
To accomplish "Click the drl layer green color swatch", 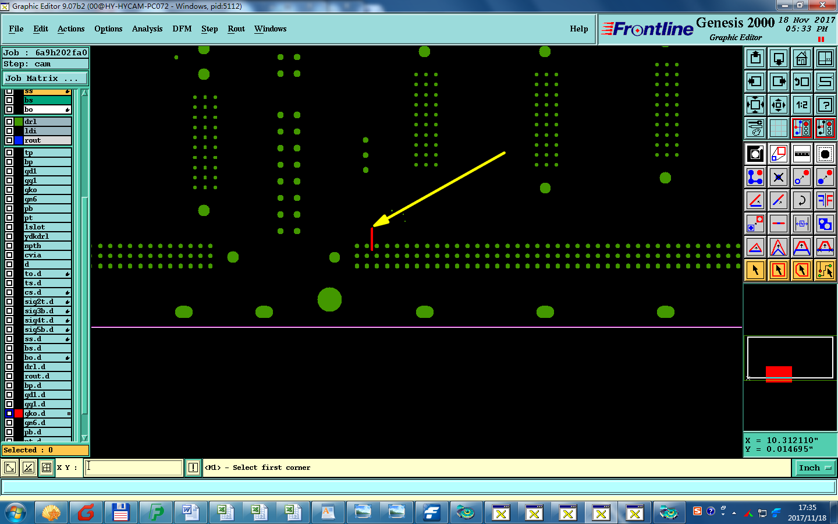I will tap(19, 122).
